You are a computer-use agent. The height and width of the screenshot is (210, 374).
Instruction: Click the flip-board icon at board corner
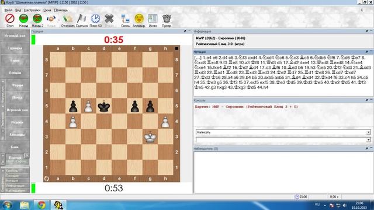(47, 178)
